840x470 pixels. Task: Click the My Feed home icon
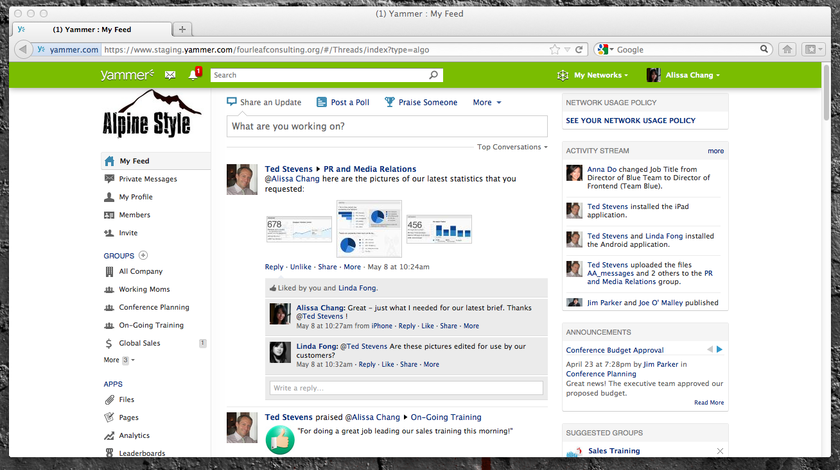pos(110,161)
